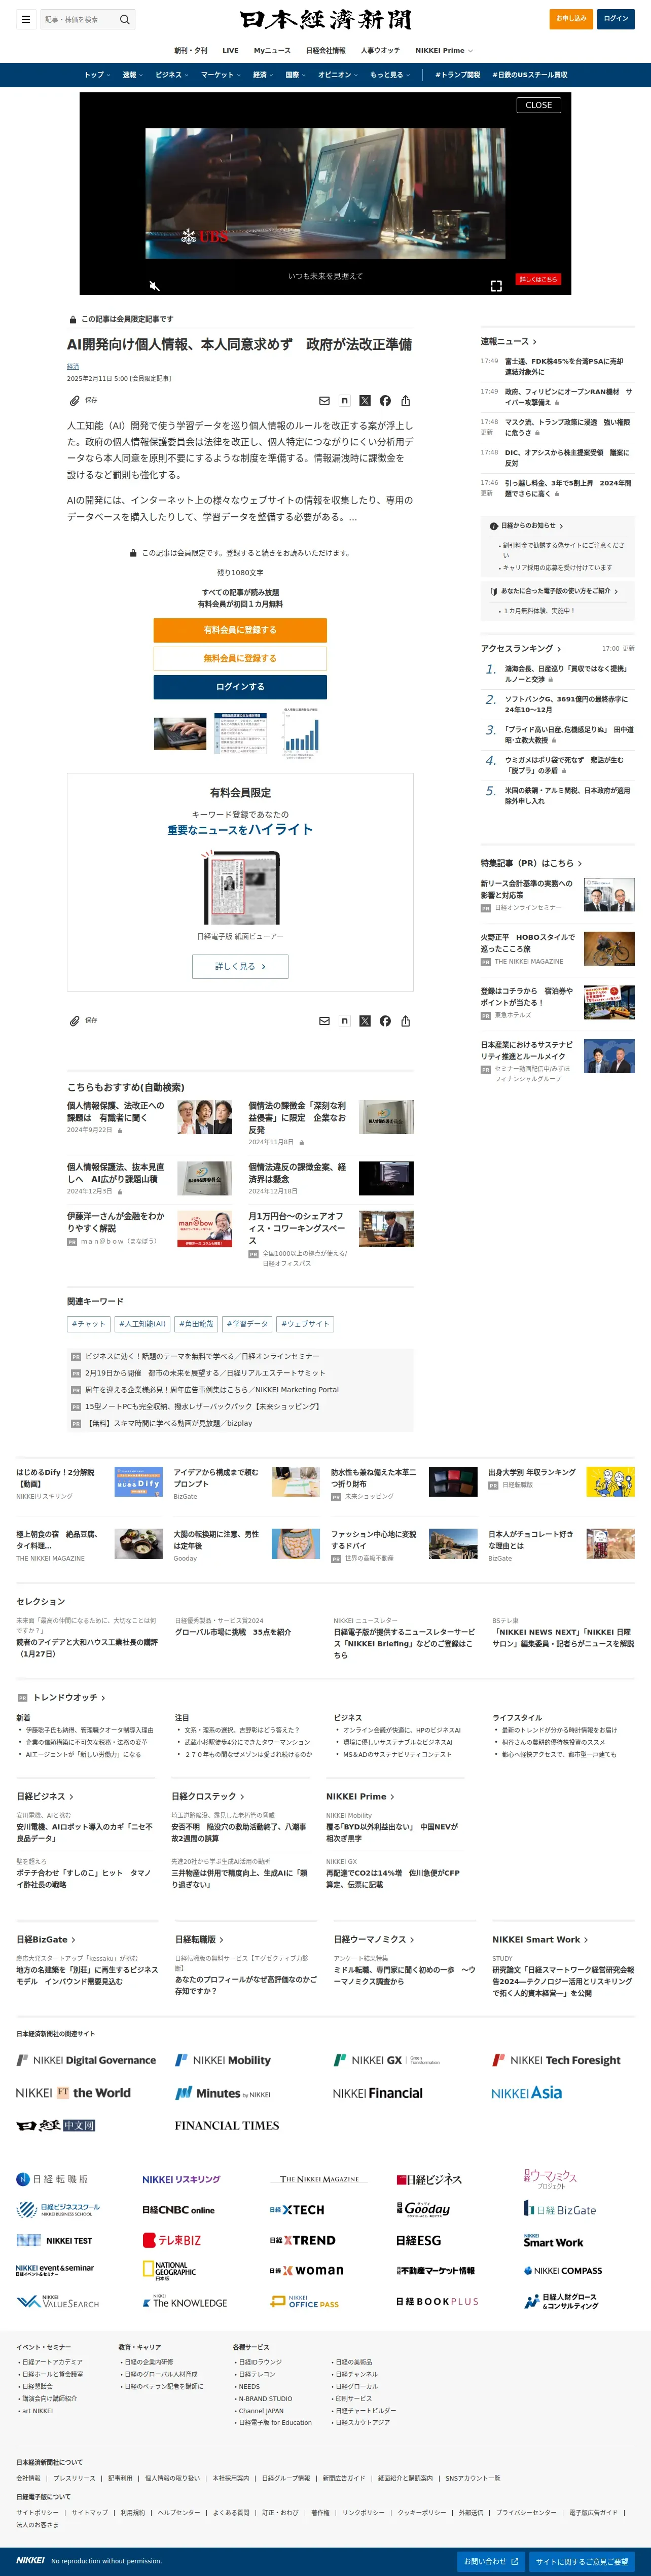This screenshot has height=2576, width=651.
Task: Share by email using bottom envelope icon
Action: pos(324,1021)
